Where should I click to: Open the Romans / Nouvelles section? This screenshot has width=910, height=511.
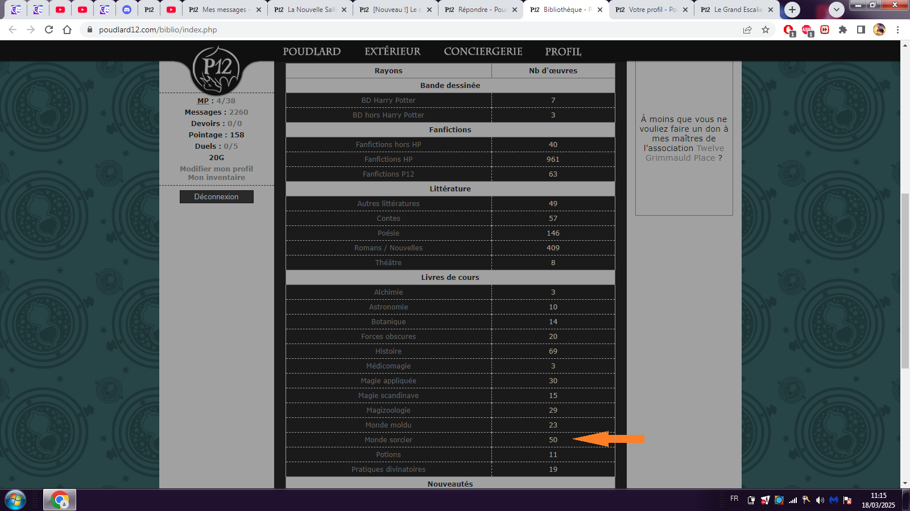click(x=388, y=248)
